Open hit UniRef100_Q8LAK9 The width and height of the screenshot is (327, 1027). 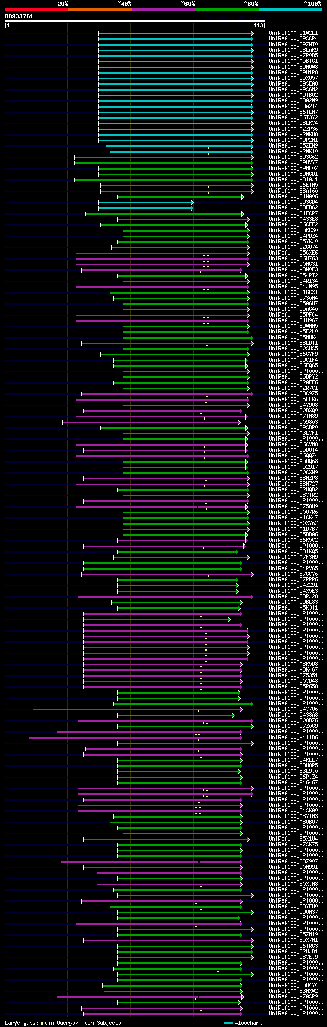click(293, 50)
